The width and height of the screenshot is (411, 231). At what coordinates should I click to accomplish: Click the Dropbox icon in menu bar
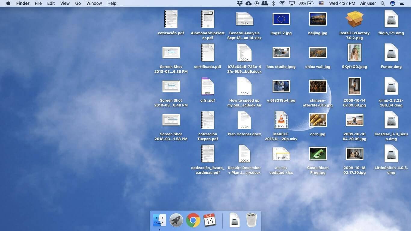(x=239, y=3)
